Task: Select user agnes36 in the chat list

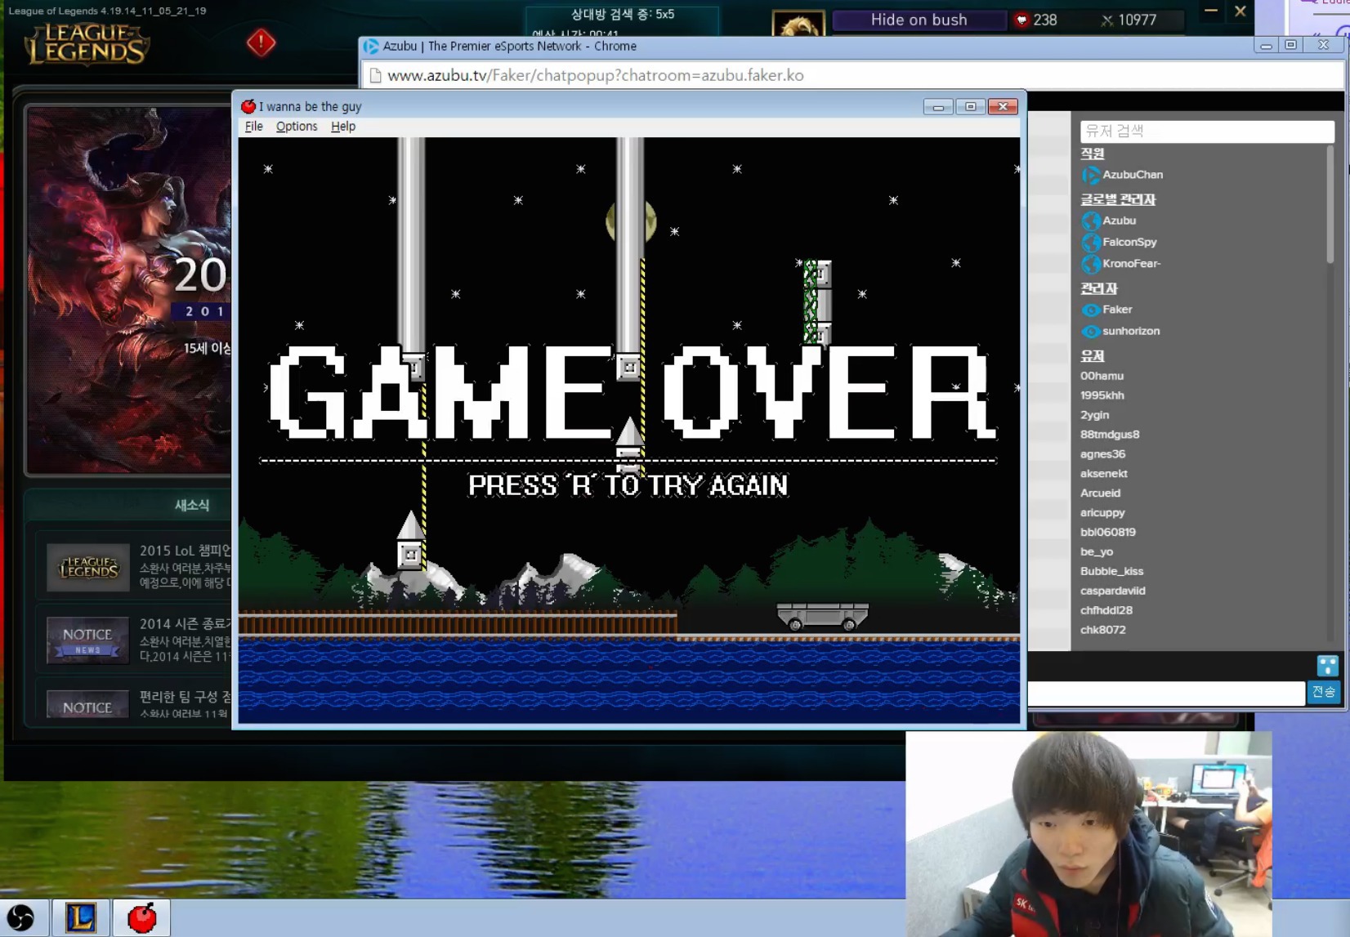Action: pos(1102,454)
